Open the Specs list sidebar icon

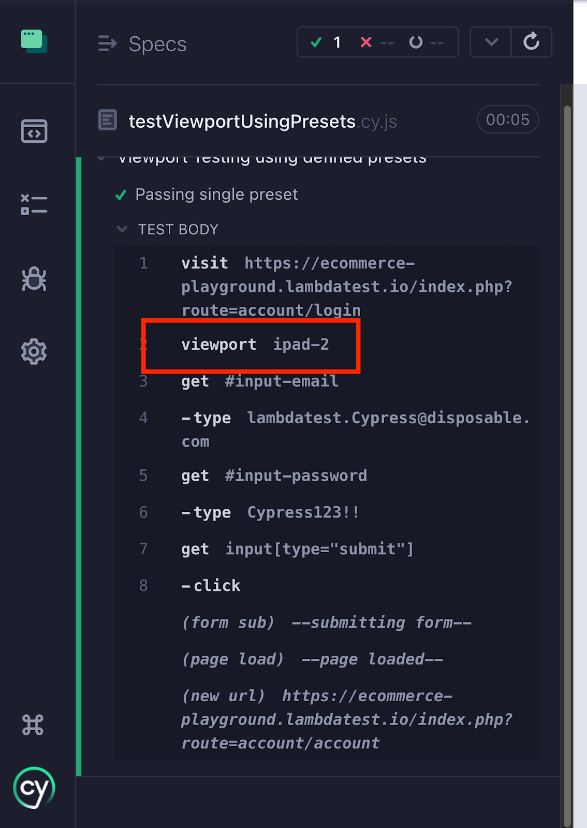tap(34, 131)
